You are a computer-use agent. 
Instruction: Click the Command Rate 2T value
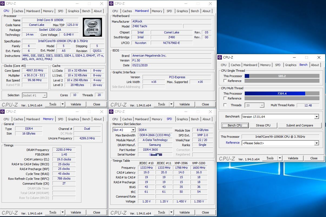pos(64,184)
